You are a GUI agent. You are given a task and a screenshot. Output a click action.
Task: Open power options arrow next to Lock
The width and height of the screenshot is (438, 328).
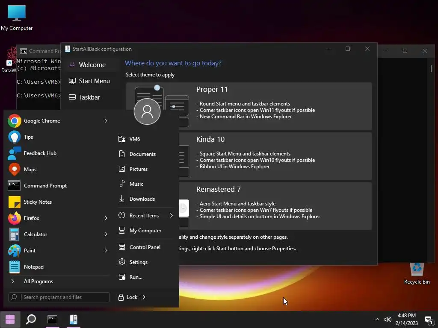[x=144, y=297]
